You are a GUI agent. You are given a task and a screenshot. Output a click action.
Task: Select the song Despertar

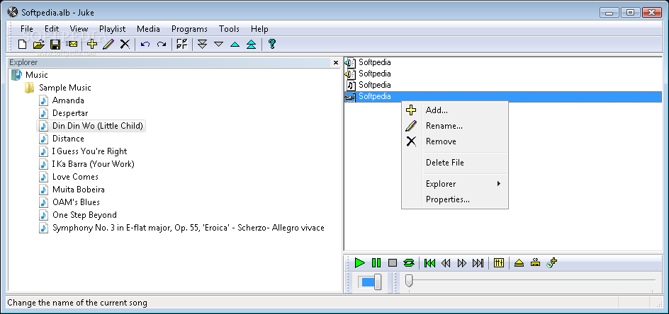click(x=70, y=113)
